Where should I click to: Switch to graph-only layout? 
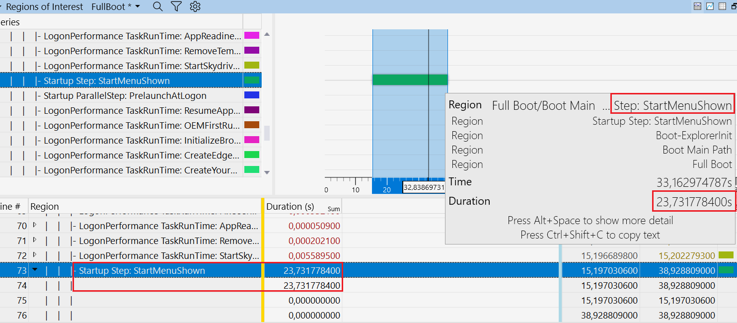point(710,6)
